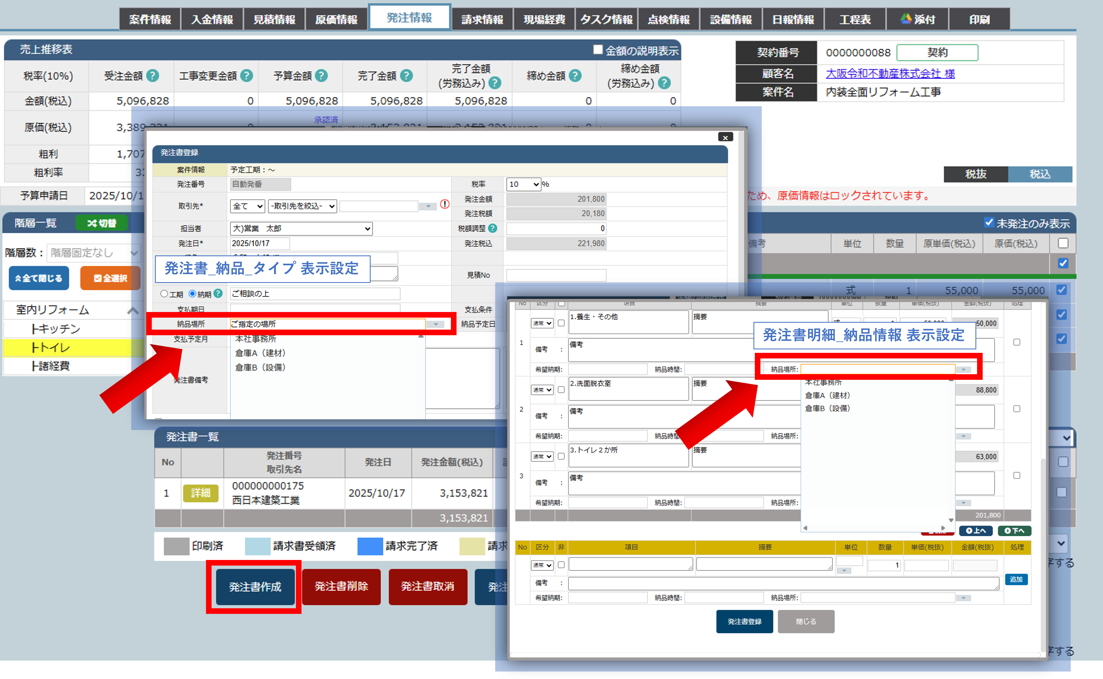
Task: Open the 見積情報 tab
Action: [274, 19]
